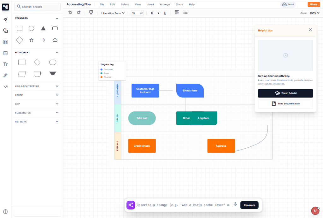This screenshot has width=323, height=218.
Task: Select the Pen tool in the sidebar
Action: click(x=5, y=75)
